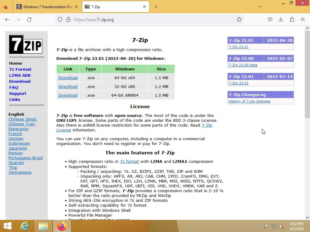Image resolution: width=310 pixels, height=232 pixels.
Task: Open History of 7-zip changes
Action: (x=249, y=101)
